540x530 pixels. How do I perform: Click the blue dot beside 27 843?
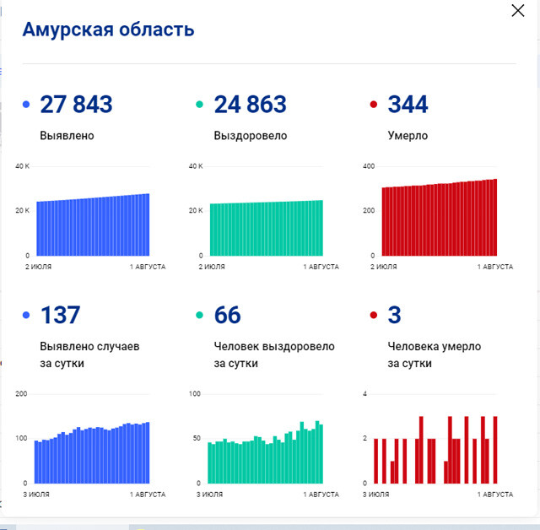26,104
